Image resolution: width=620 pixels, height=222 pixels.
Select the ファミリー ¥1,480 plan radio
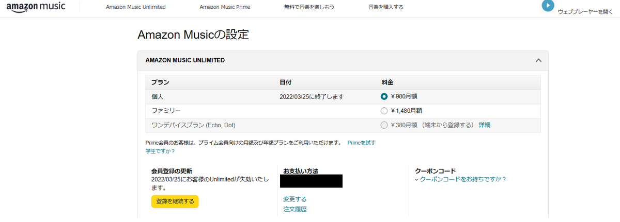click(x=384, y=110)
